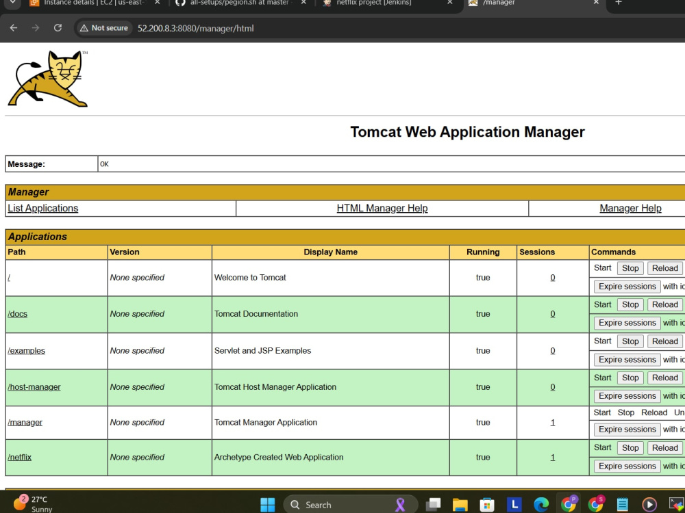Expire sessions for /examples
Image resolution: width=685 pixels, height=513 pixels.
627,360
